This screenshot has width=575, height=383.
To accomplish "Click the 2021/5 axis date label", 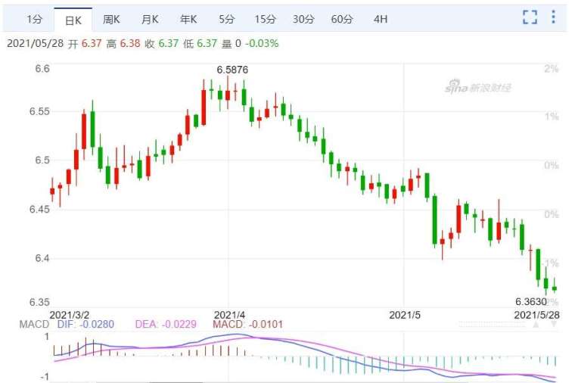I will coord(405,315).
